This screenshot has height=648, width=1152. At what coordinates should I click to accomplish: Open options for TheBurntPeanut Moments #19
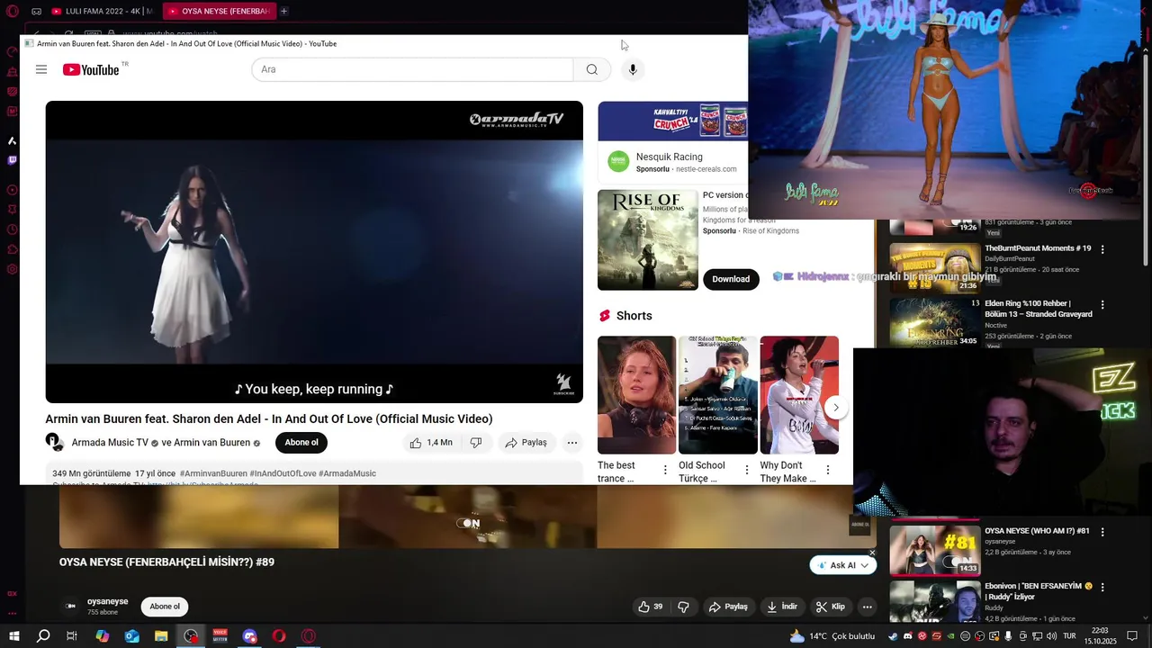coord(1102,249)
